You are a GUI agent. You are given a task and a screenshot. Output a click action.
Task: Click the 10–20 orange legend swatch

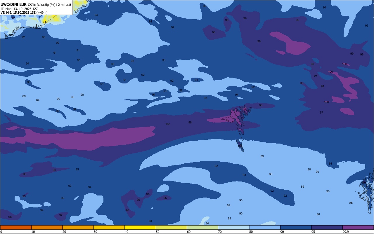(47, 227)
